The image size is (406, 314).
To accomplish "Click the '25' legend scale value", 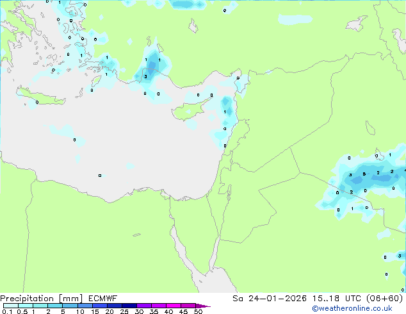I will coord(124,311).
